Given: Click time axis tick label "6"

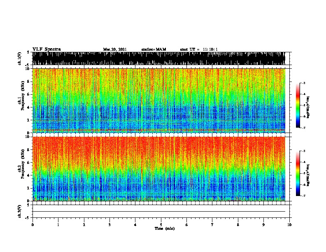Looking at the screenshot, I should pyautogui.click(x=187, y=225).
